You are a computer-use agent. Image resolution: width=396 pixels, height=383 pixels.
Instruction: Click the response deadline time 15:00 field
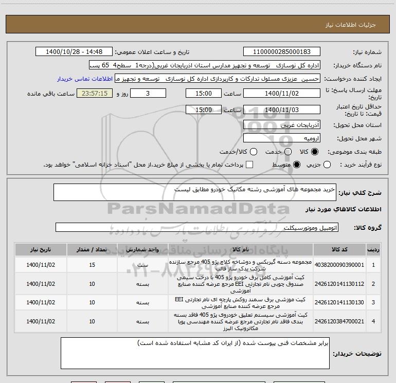point(204,93)
